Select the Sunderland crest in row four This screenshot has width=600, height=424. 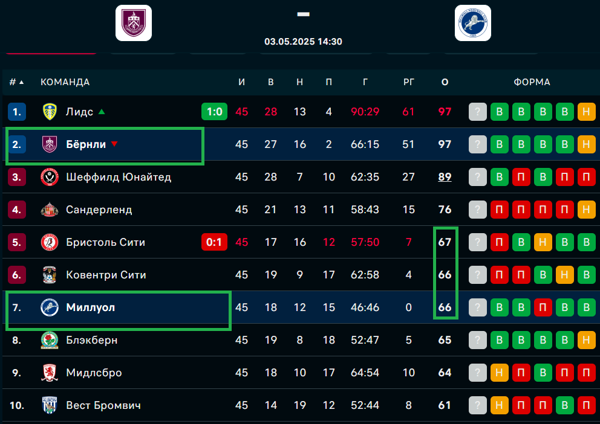click(x=50, y=210)
